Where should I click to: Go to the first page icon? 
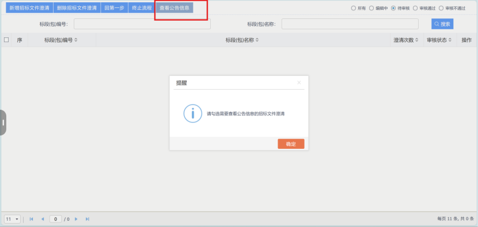click(x=31, y=219)
